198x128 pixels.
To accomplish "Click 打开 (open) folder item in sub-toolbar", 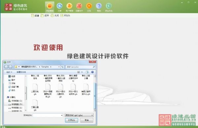I will (45, 15).
